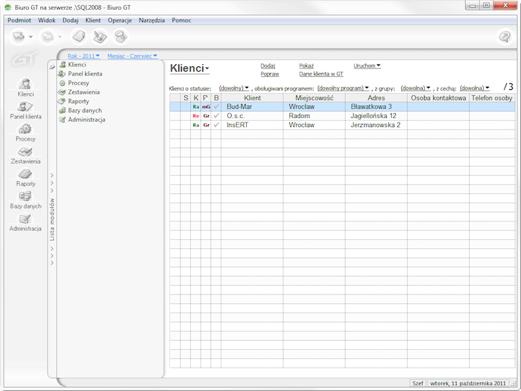Select the Klienci module icon in sidebar
Viewport: 521px width, 391px height.
(25, 87)
